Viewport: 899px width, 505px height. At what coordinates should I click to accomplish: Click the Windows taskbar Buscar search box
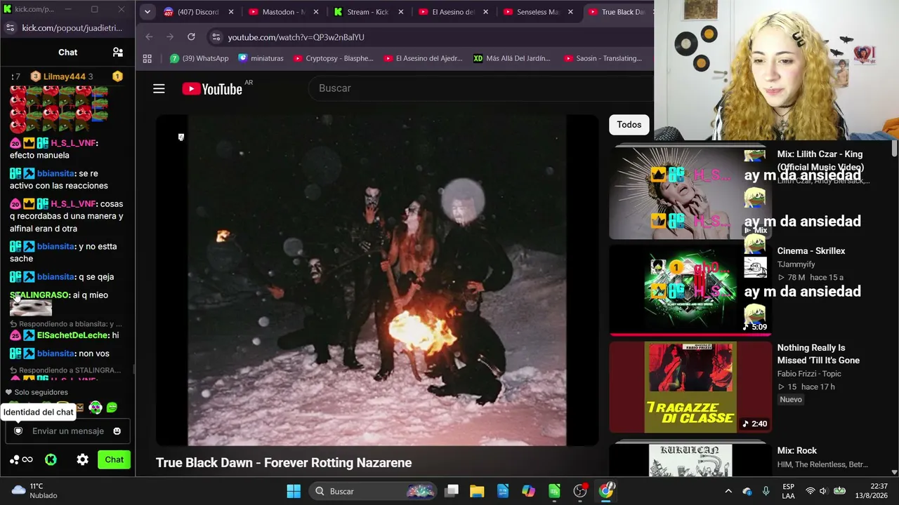(372, 491)
